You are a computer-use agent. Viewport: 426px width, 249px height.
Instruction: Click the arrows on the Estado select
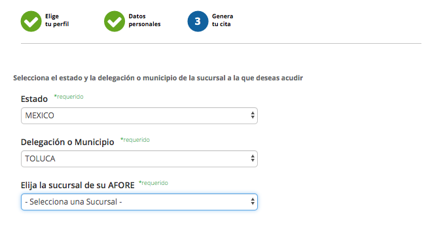tap(253, 115)
